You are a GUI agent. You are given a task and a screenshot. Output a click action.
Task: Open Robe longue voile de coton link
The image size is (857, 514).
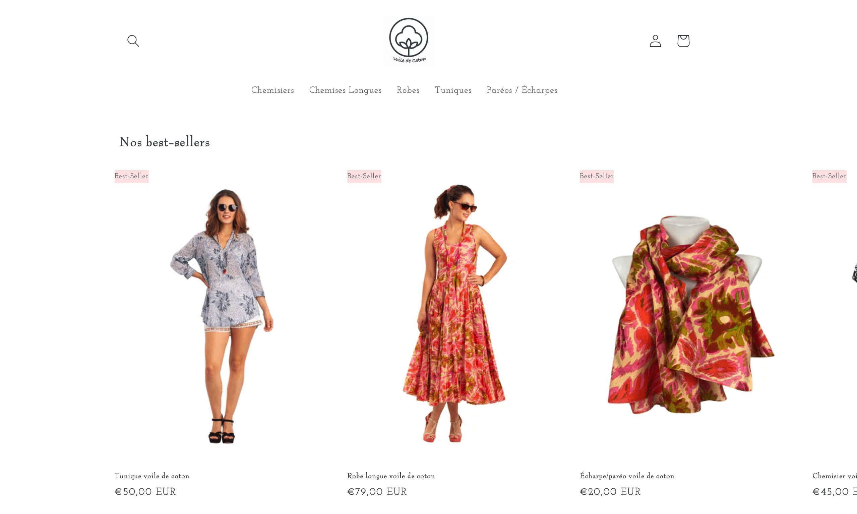click(x=391, y=476)
